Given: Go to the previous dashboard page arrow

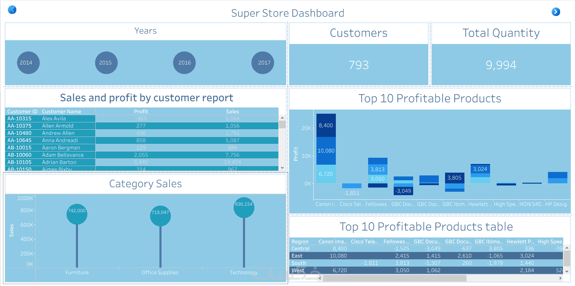Looking at the screenshot, I should tap(12, 10).
